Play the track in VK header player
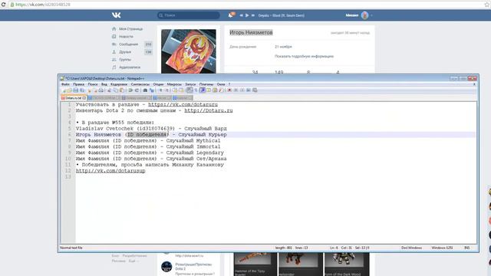Viewport: 491px width, 276px height. click(x=247, y=15)
